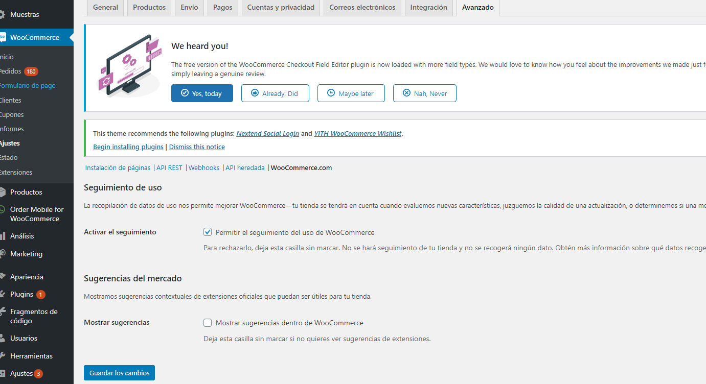The height and width of the screenshot is (384, 706).
Task: Click the Apariencia brush icon
Action: [x=2, y=277]
